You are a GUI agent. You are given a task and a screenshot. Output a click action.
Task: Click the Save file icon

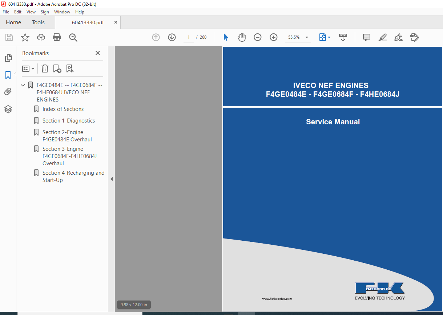tap(9, 37)
